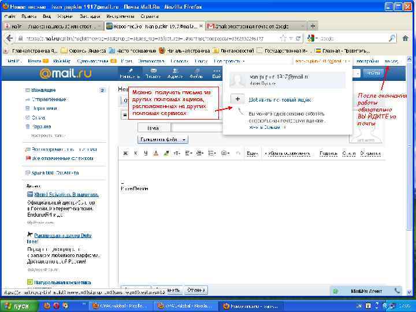Open the text alignment dropdown
This screenshot has height=312, width=416.
188,153
